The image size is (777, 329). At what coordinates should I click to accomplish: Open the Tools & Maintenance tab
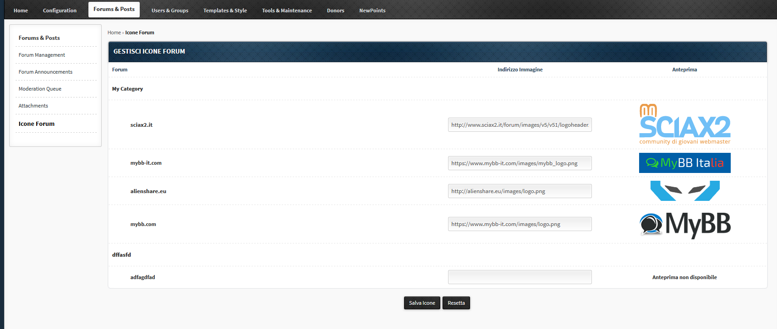click(x=287, y=11)
